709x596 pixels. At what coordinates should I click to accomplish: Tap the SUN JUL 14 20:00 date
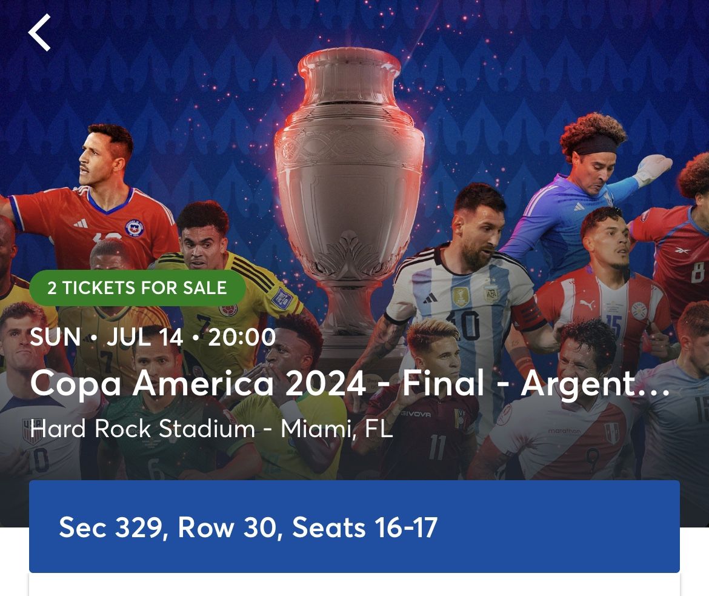pyautogui.click(x=153, y=337)
